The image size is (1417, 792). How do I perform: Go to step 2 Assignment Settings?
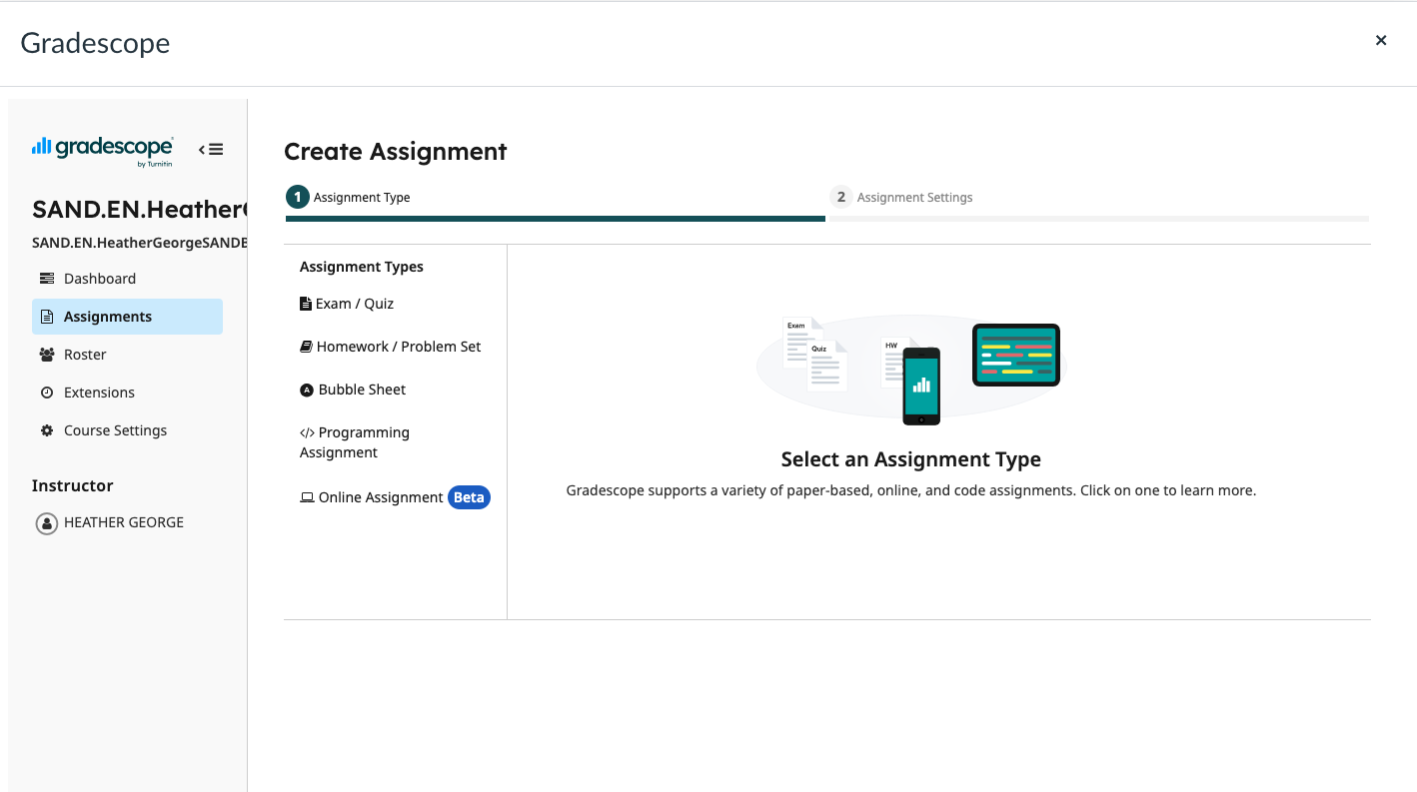pos(903,198)
